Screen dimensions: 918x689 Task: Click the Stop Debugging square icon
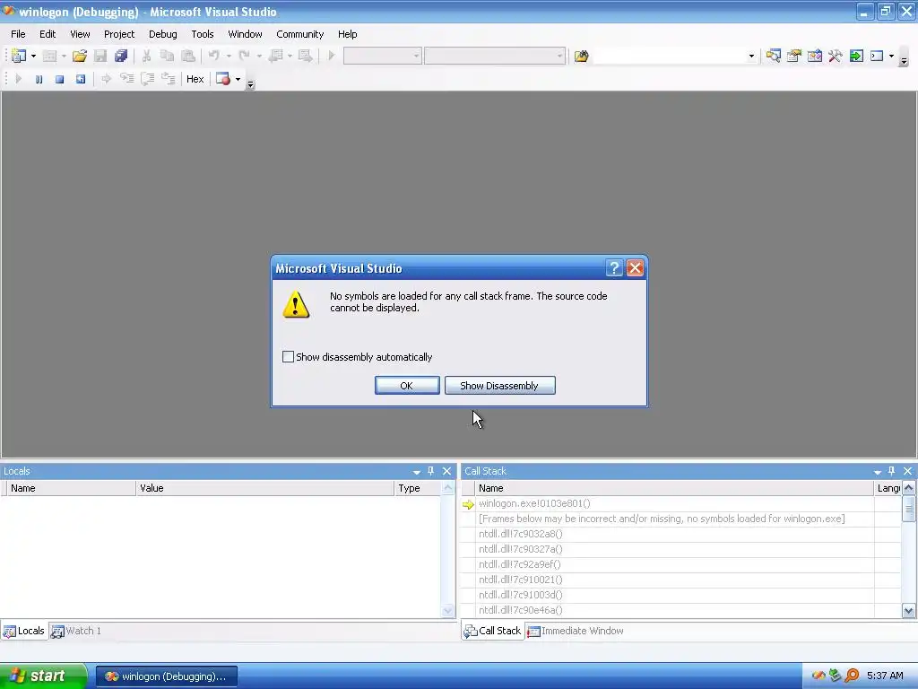pos(59,79)
